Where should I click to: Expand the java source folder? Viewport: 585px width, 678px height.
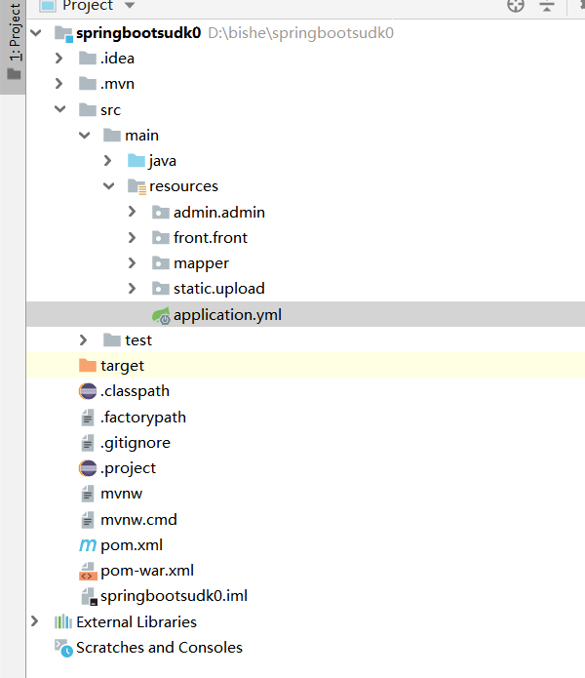click(x=108, y=161)
